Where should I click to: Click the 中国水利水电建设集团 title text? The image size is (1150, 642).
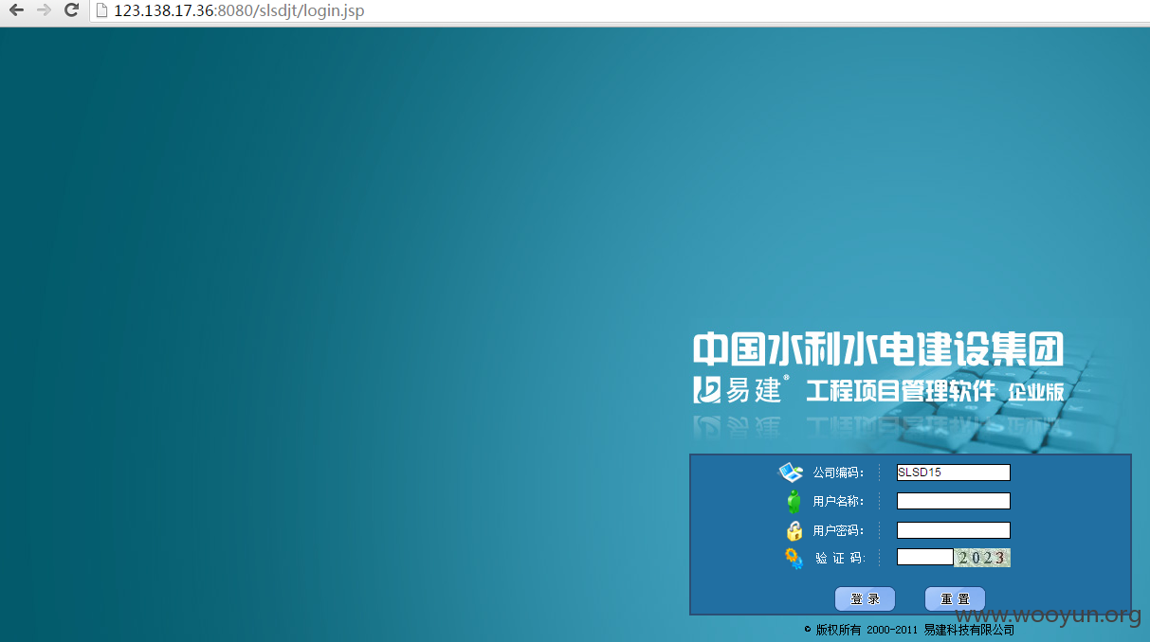(878, 348)
